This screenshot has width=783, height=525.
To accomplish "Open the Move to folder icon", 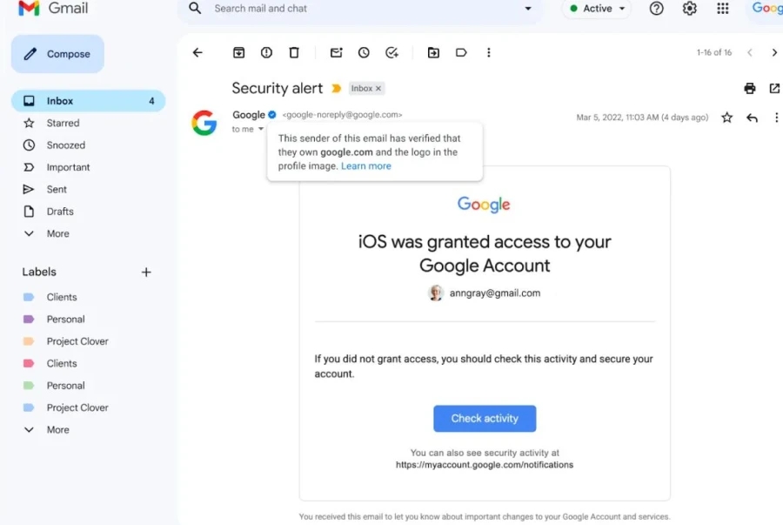I will coord(433,52).
